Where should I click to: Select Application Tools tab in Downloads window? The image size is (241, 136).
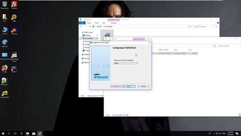(114, 20)
